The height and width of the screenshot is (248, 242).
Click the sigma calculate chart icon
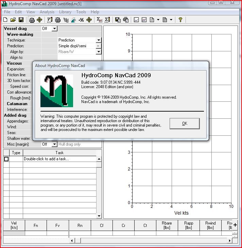[100, 20]
